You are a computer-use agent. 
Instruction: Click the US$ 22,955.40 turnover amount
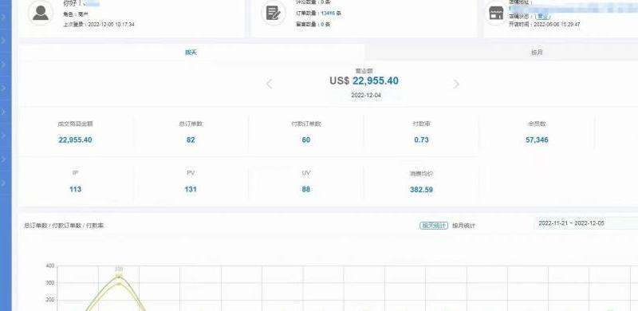pyautogui.click(x=364, y=81)
